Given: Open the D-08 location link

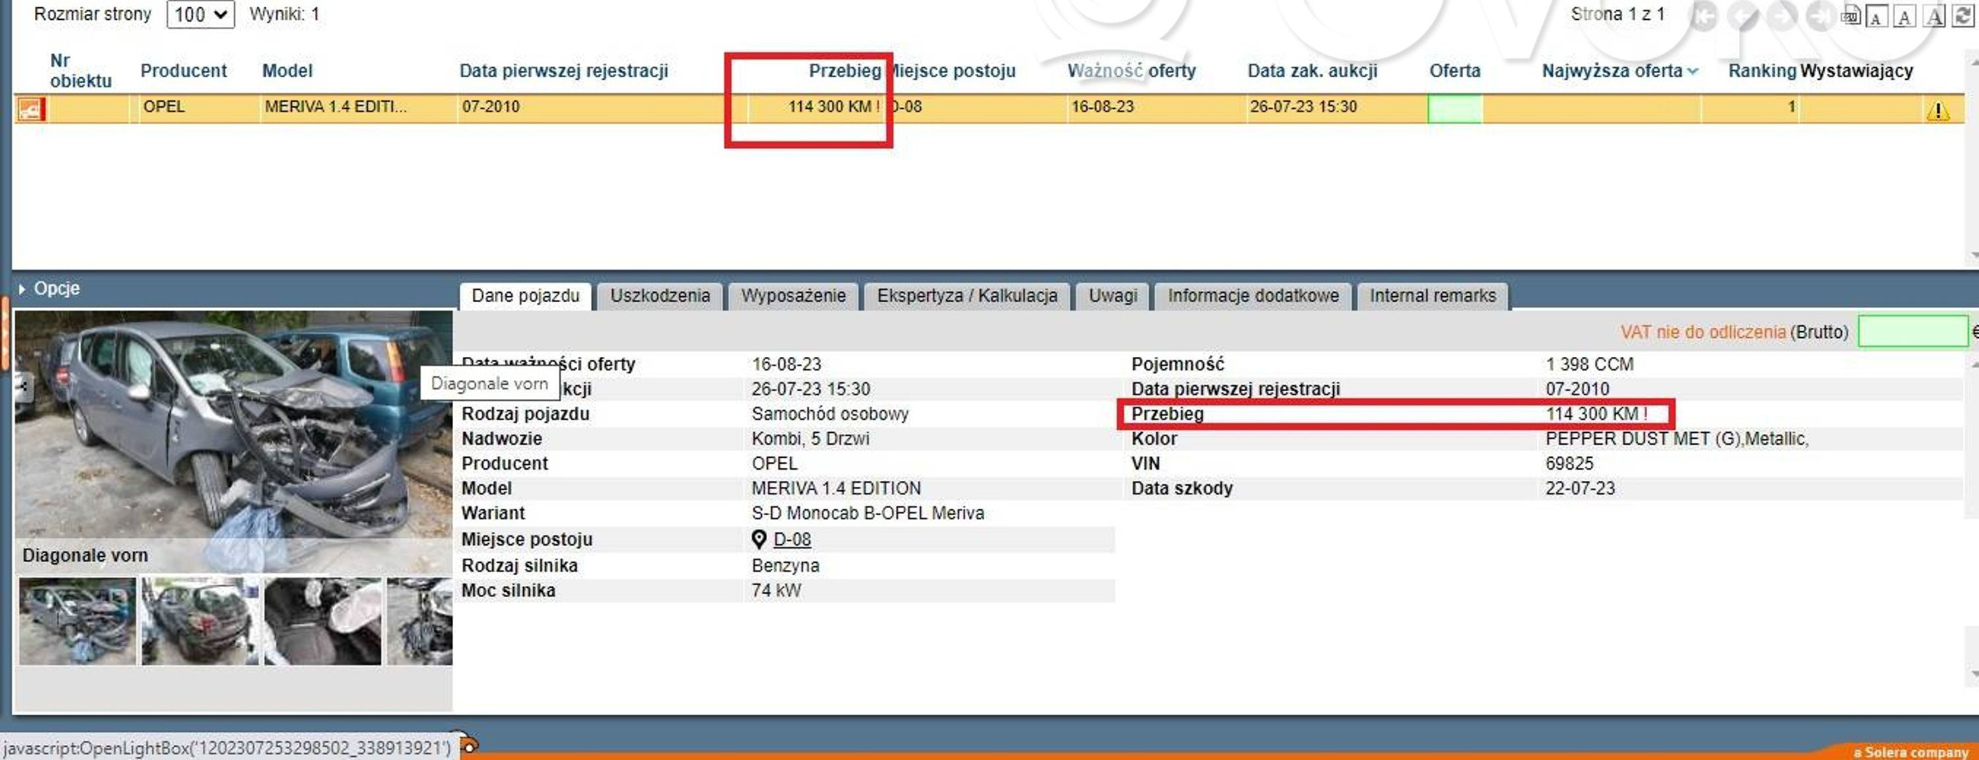Looking at the screenshot, I should tap(792, 540).
